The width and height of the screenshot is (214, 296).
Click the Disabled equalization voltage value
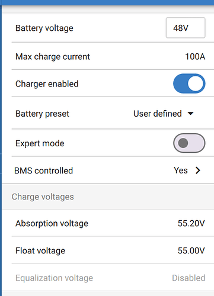(189, 278)
